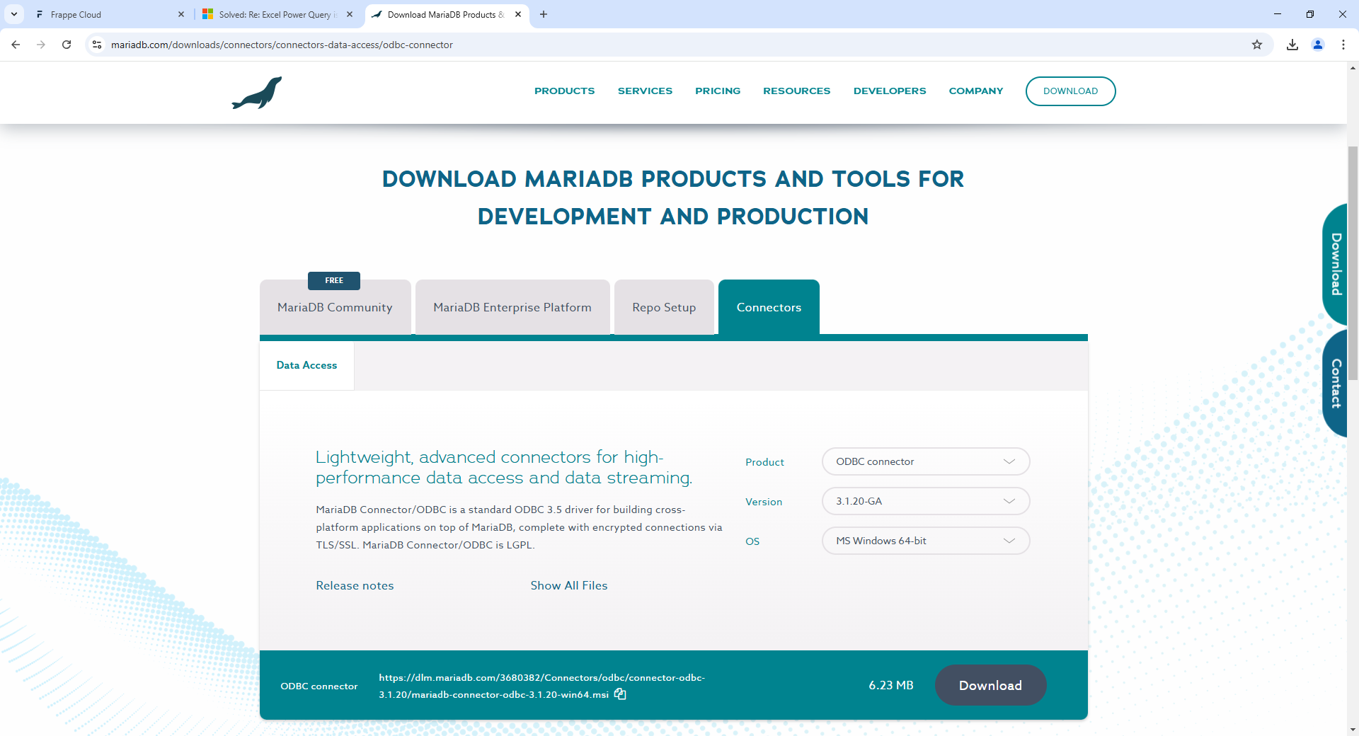Expand the Product dropdown

coord(925,461)
